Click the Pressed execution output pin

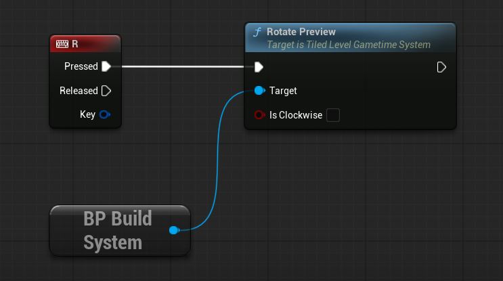(x=106, y=66)
